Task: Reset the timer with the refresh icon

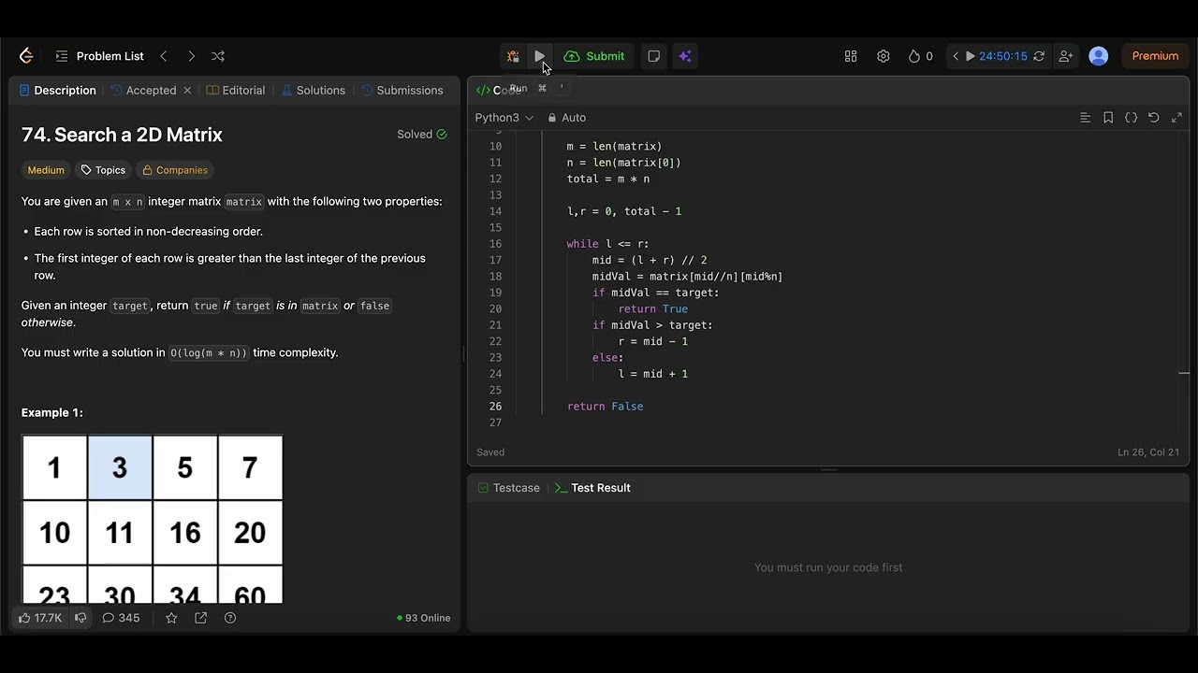Action: (x=1039, y=56)
